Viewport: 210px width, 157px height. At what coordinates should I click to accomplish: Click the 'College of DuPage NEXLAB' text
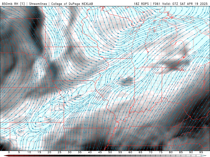pyautogui.click(x=72, y=4)
